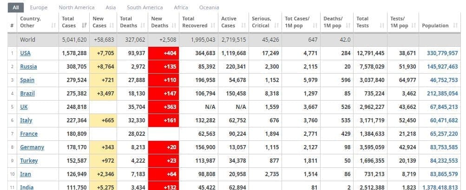Open the Asia region tab
The height and width of the screenshot is (190, 466).
(x=111, y=7)
